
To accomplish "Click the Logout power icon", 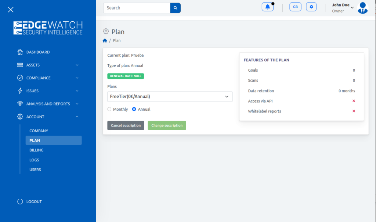I will click(20, 201).
